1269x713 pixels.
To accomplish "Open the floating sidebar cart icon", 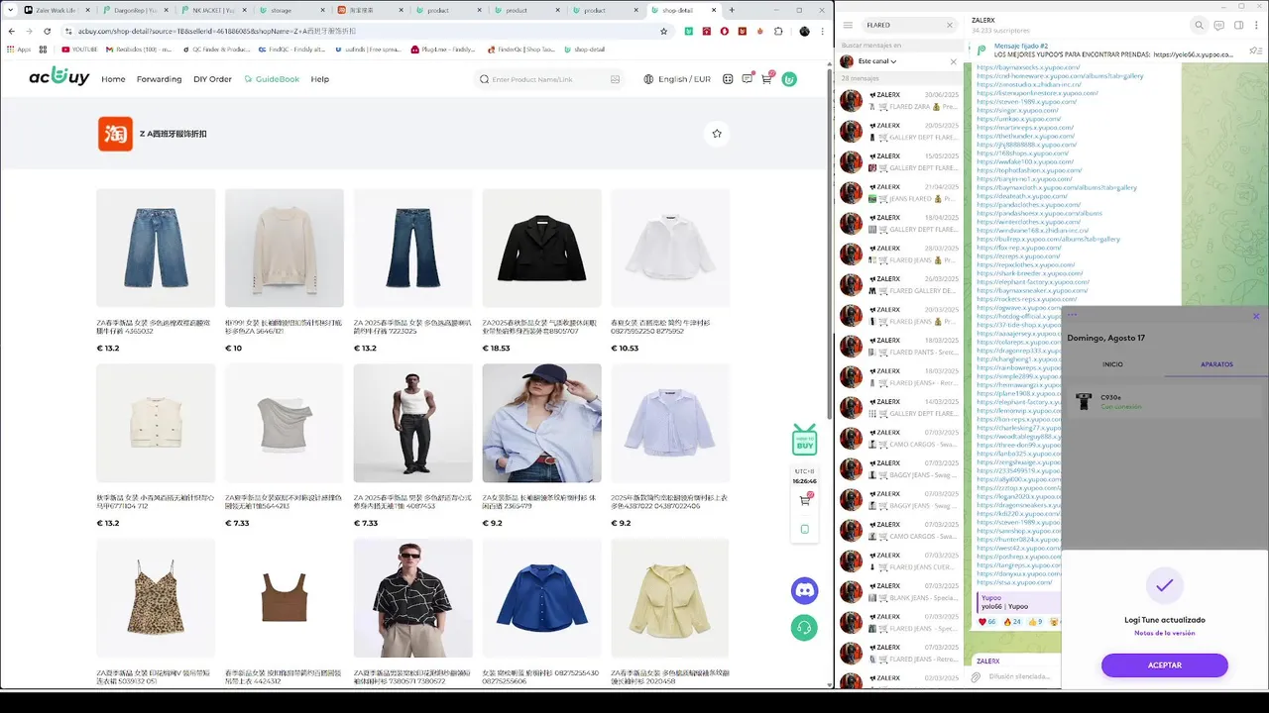I will point(804,501).
